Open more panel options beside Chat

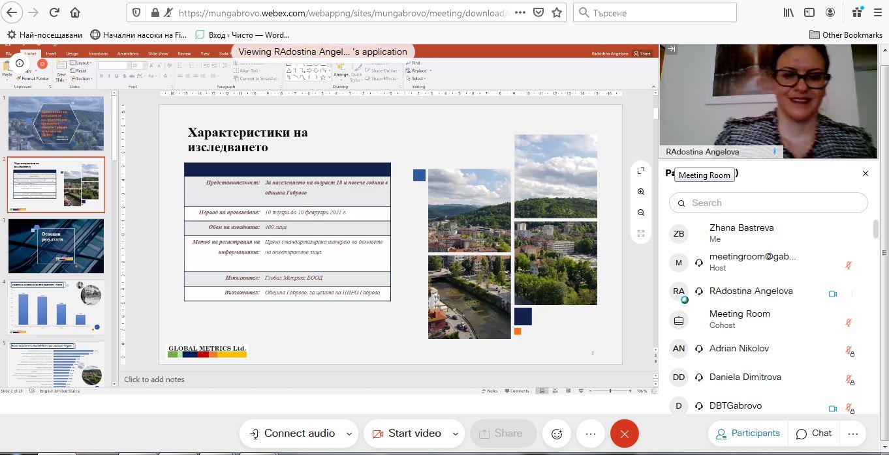click(x=852, y=433)
